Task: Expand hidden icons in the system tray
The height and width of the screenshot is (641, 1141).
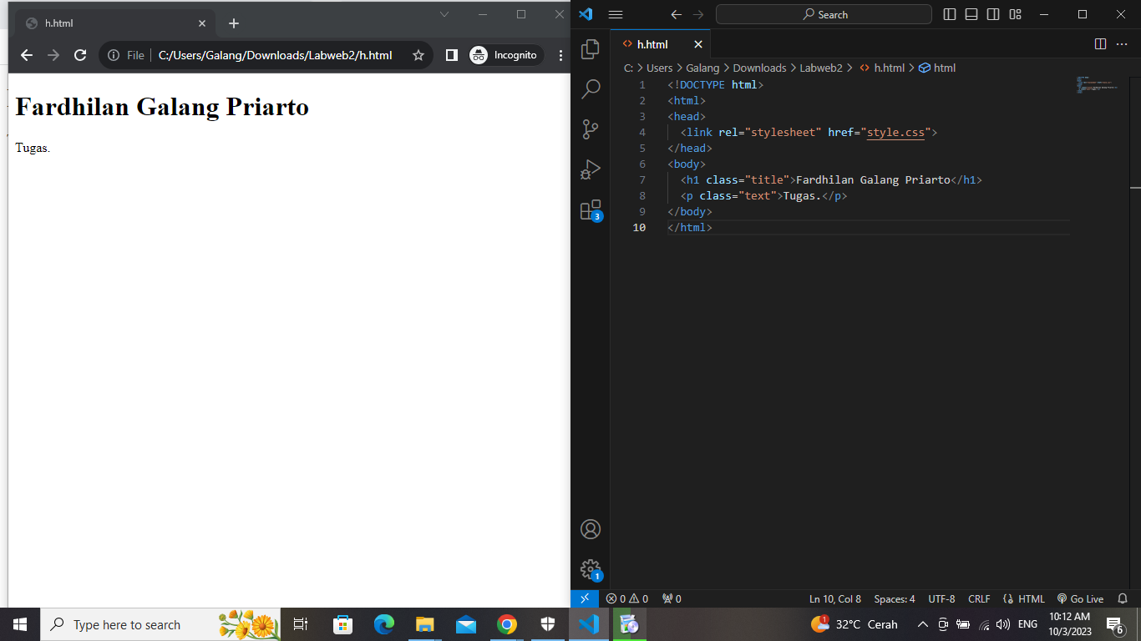Action: (922, 624)
